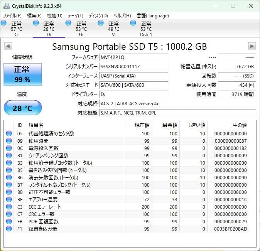Click worst value 33 in the BE row
This screenshot has height=251, width=260.
point(174,199)
